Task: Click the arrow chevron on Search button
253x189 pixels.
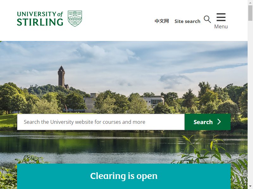Action: click(x=219, y=122)
